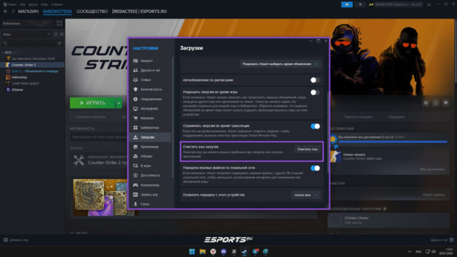Open library filter options icon
The image size is (457, 257).
[x=60, y=43]
